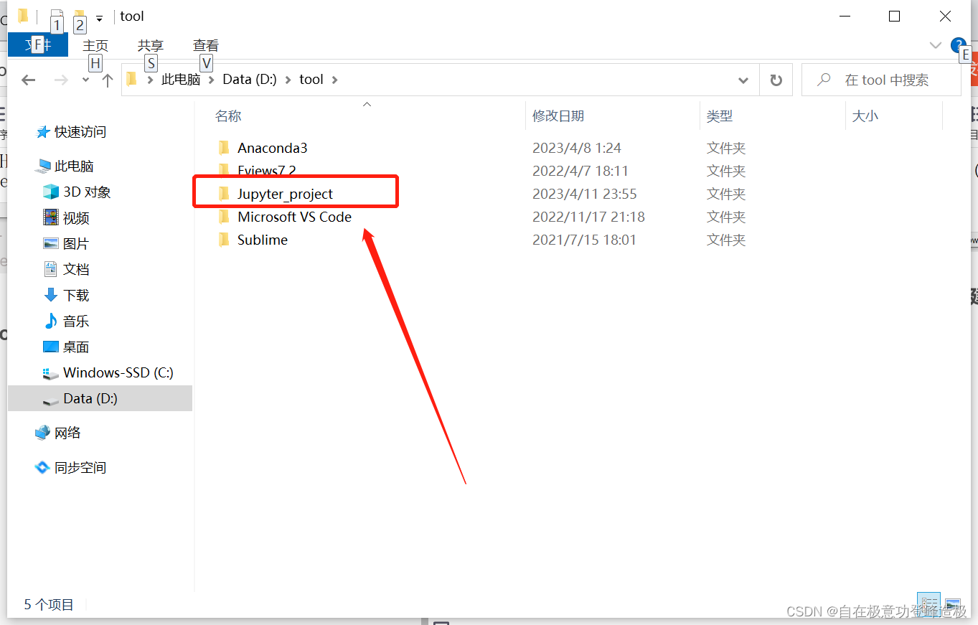Expand chevron after Data (D:) in address bar
978x625 pixels.
click(288, 79)
